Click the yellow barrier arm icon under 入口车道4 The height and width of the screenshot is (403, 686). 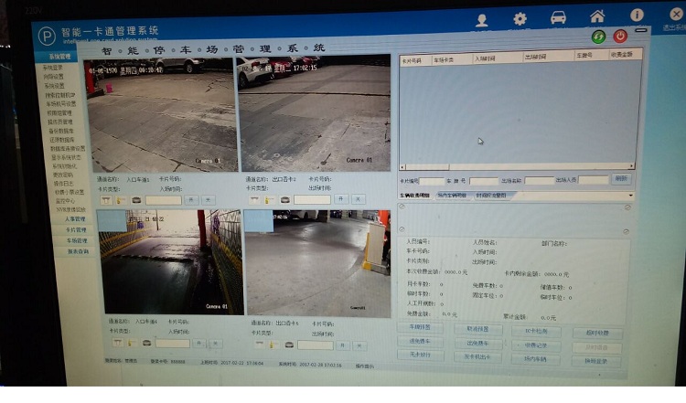coord(131,343)
